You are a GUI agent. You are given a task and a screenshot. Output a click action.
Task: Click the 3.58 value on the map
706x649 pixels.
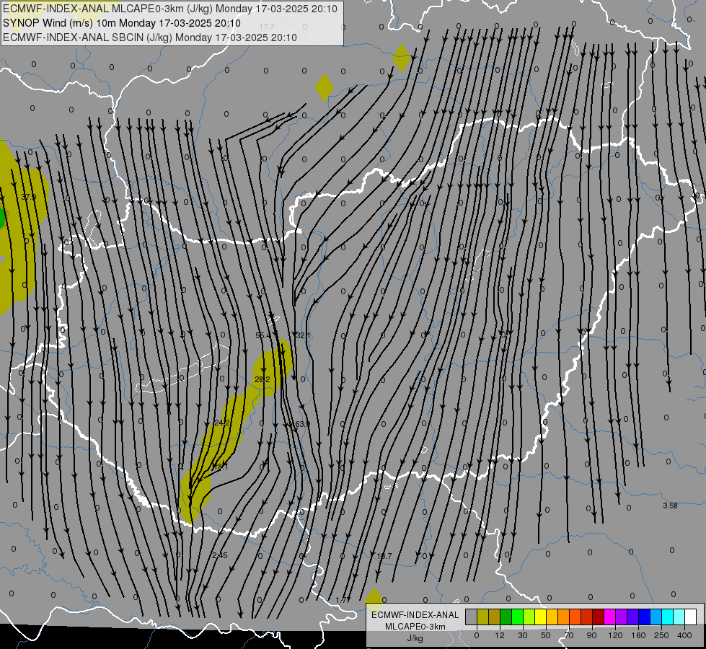(670, 505)
